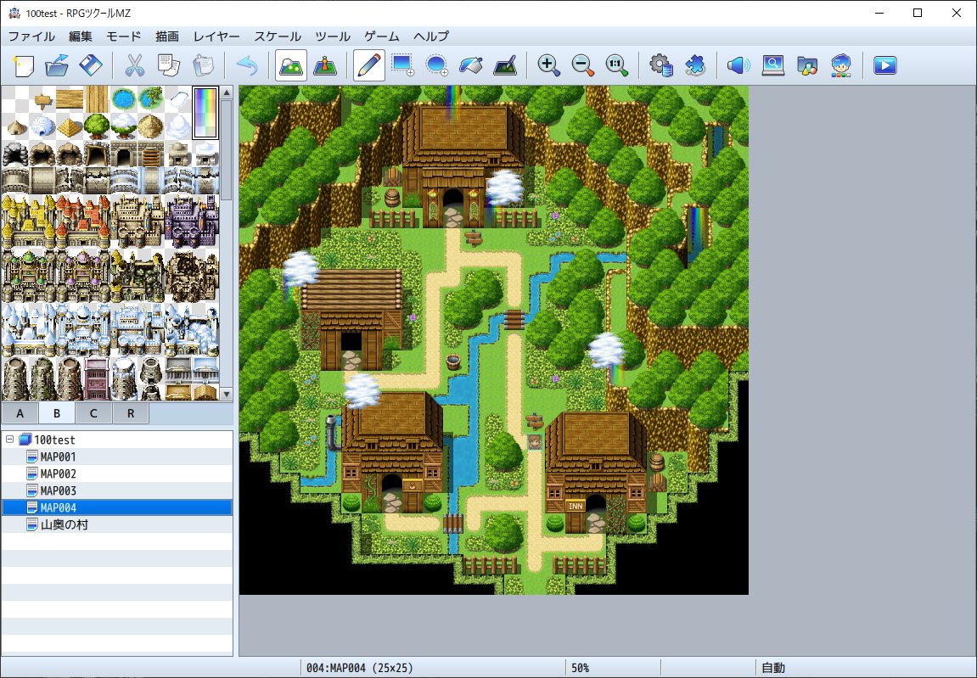The image size is (977, 678).
Task: Open the ゲーム menu
Action: [x=382, y=36]
